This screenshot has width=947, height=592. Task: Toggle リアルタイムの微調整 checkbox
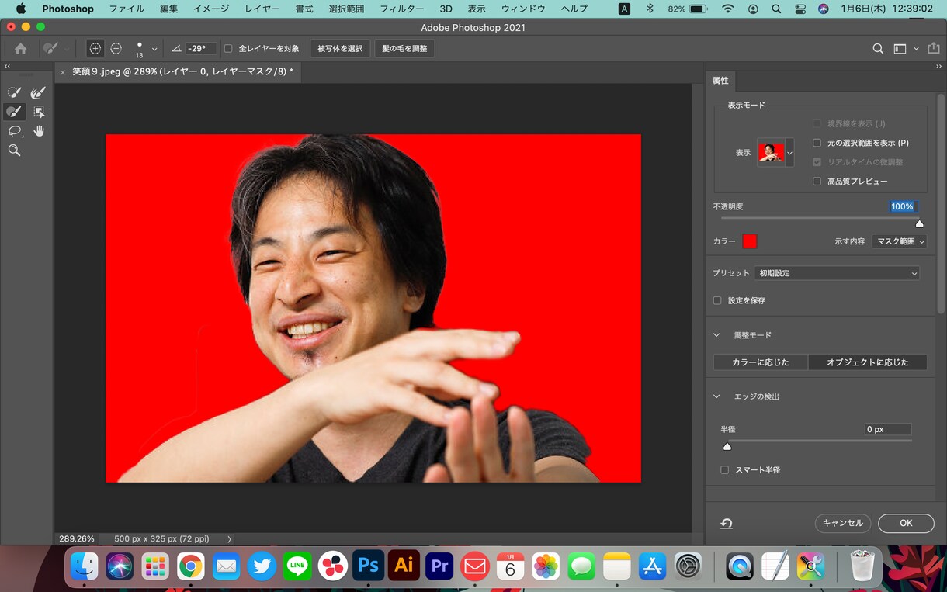[x=817, y=162]
